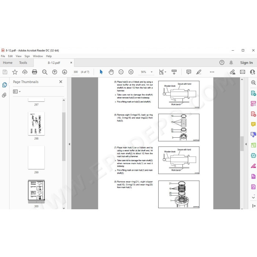Open the search tools magnifier in right pane
The width and height of the screenshot is (257, 257).
(x=253, y=83)
